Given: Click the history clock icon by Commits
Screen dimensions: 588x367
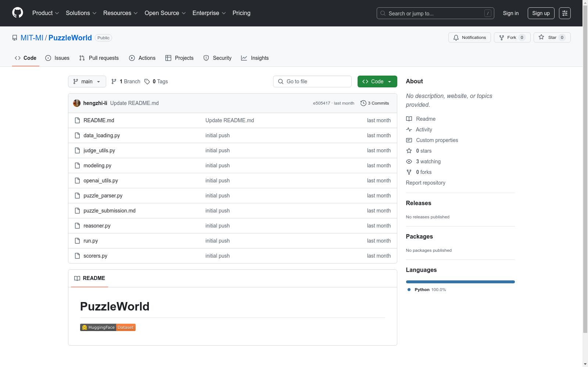Looking at the screenshot, I should [363, 103].
